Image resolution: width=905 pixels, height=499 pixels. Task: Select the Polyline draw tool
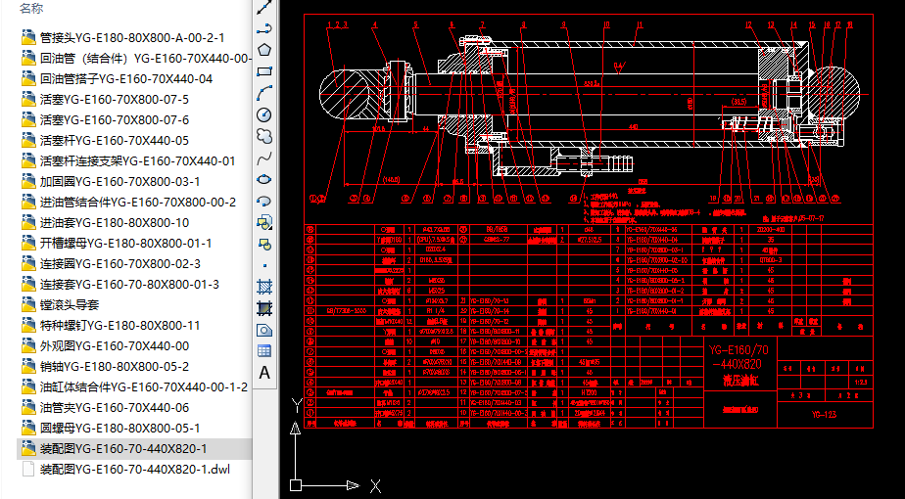[263, 28]
